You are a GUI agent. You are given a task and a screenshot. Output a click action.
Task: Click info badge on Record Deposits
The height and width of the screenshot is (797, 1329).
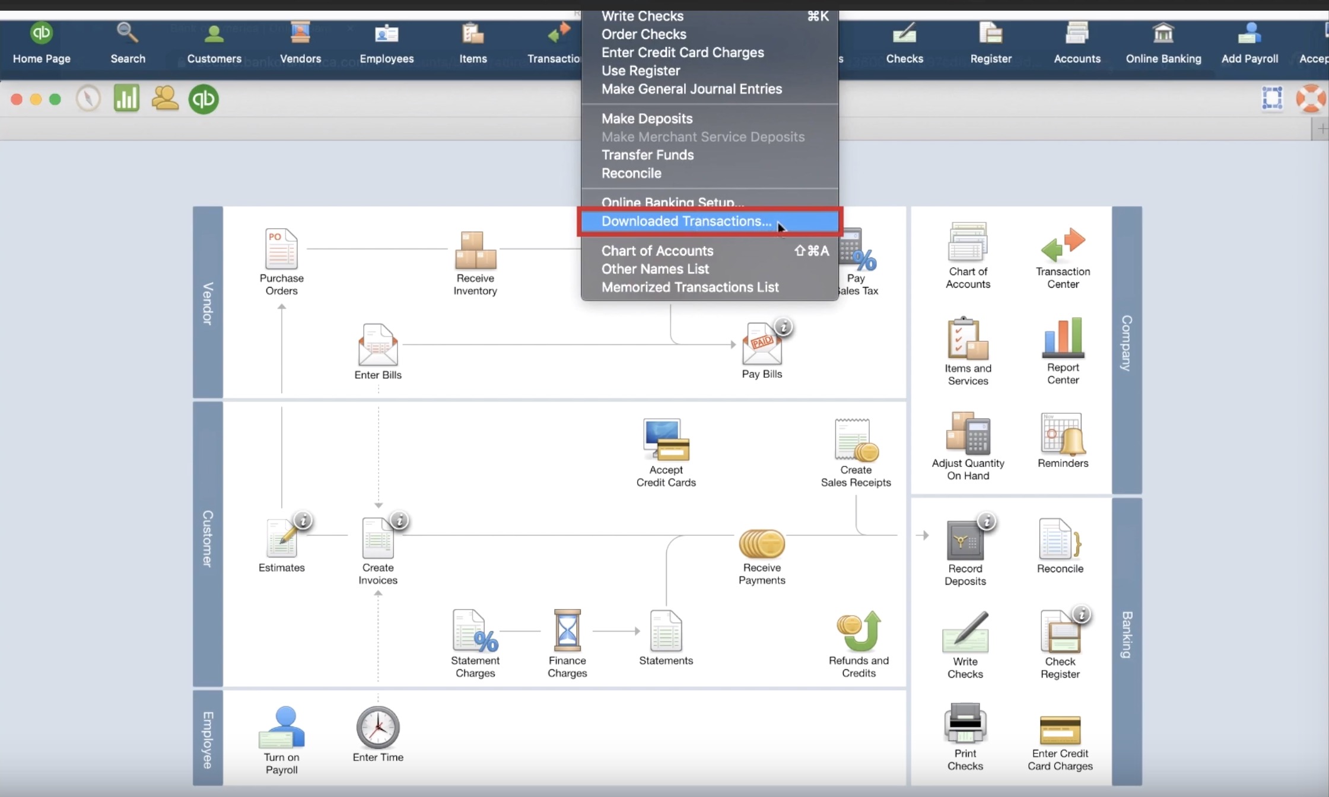(x=987, y=522)
